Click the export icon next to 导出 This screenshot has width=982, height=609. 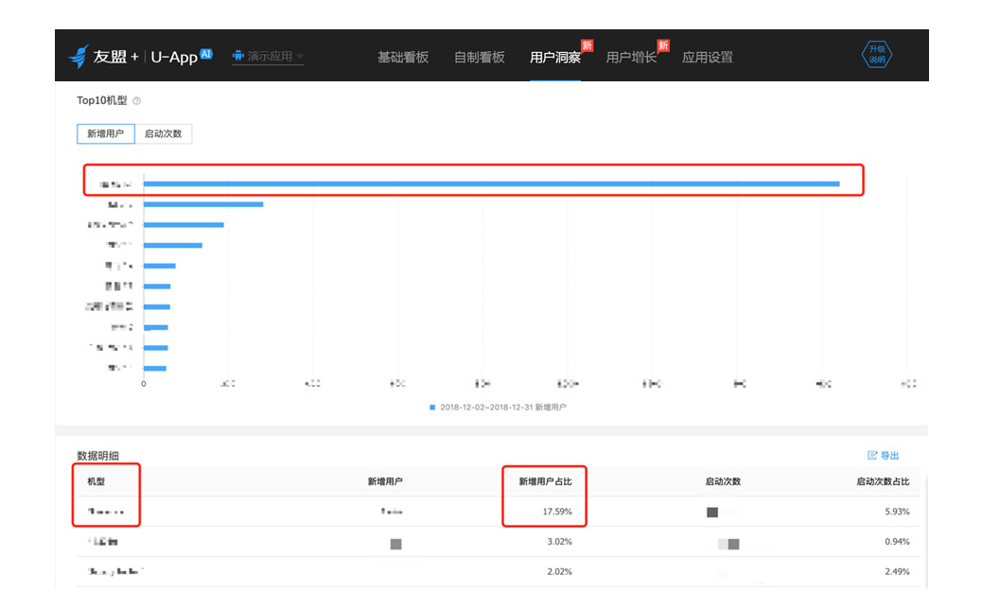pos(871,455)
